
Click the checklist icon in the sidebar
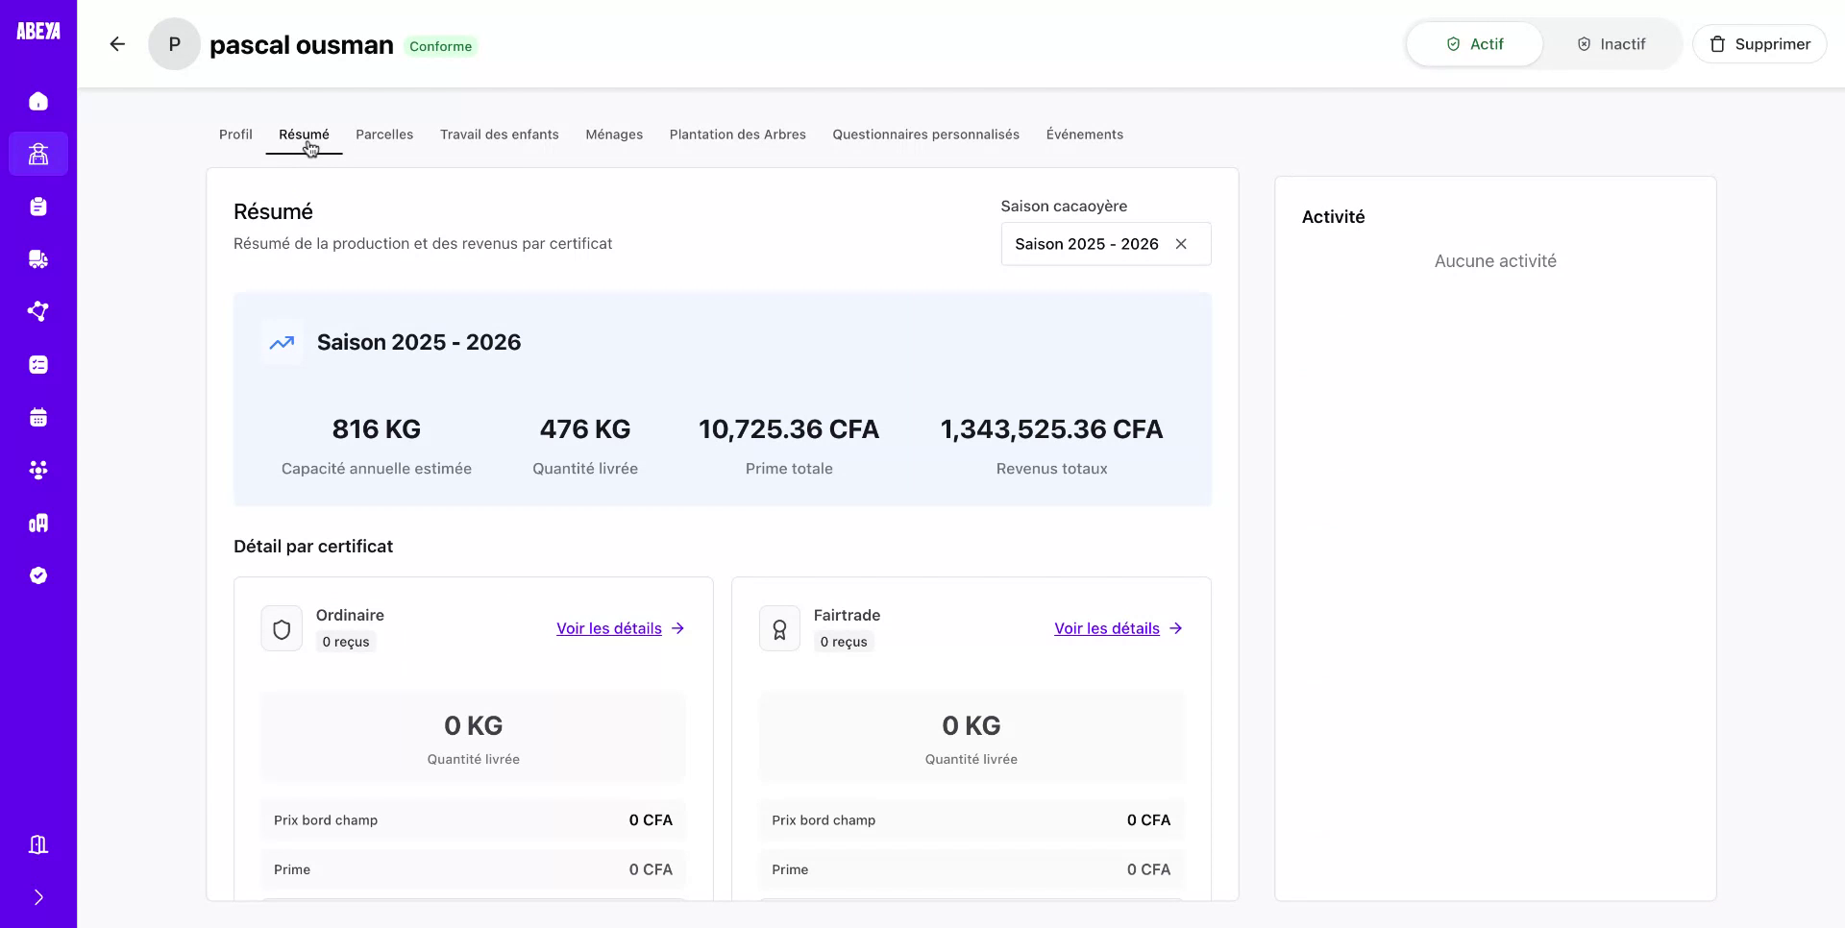(38, 365)
